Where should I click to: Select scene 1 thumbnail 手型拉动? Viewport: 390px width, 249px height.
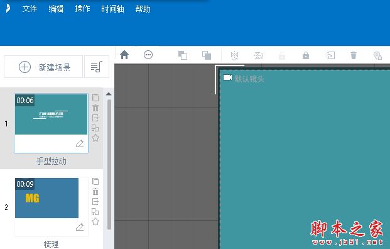click(x=51, y=123)
